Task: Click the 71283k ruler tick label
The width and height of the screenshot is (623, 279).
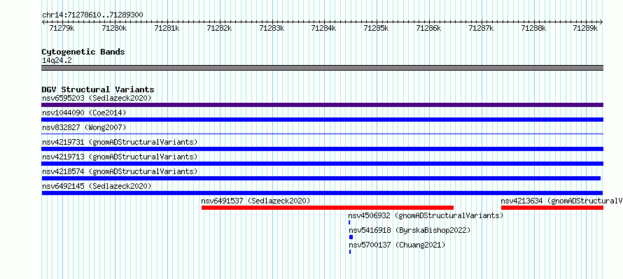Action: point(272,28)
